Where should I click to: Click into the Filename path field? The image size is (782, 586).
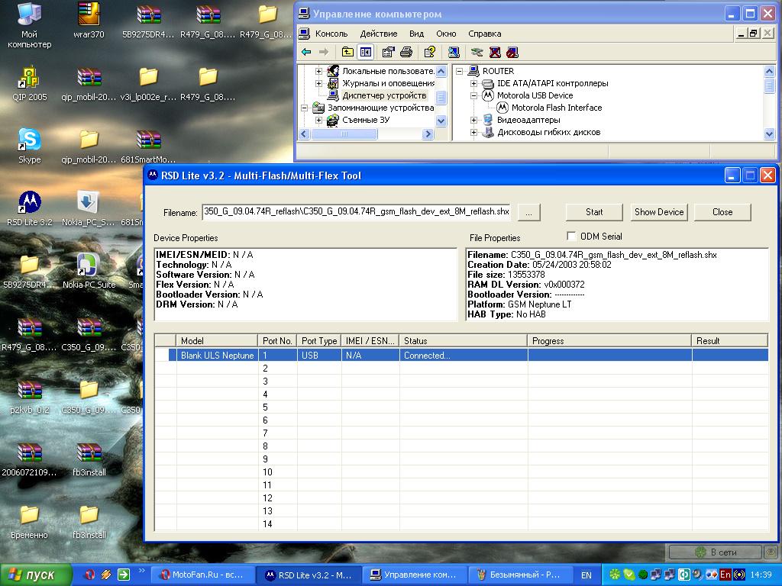coord(356,212)
